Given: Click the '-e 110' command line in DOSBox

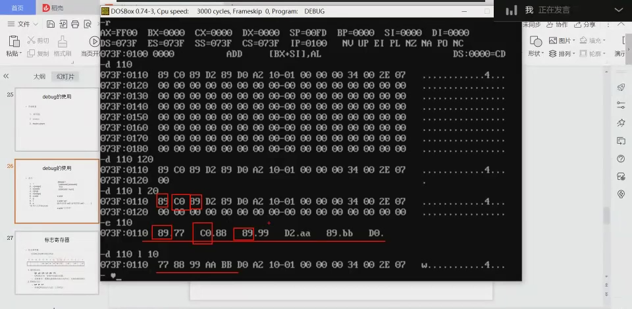Looking at the screenshot, I should click(117, 222).
